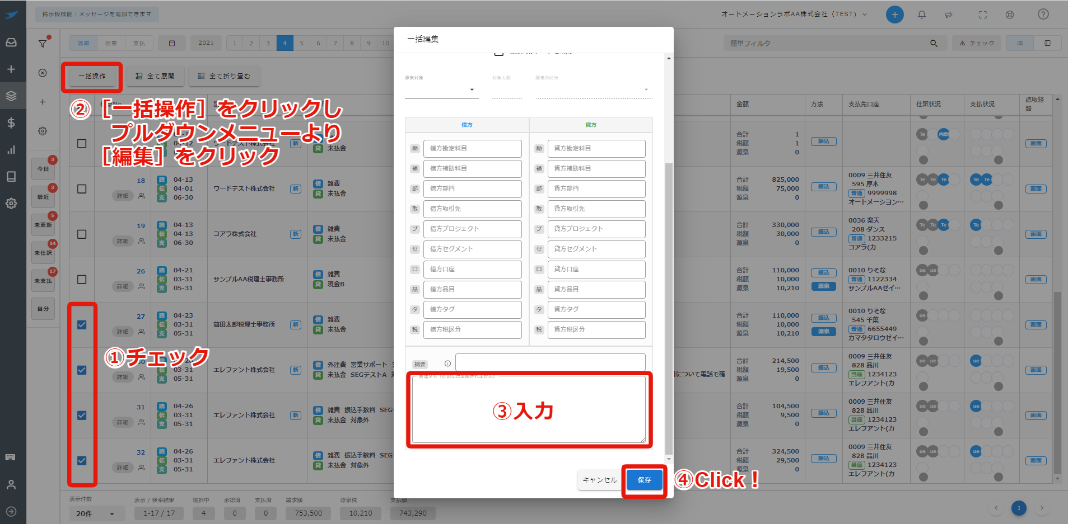
Task: Open the question mark help icon
Action: coord(1043,15)
